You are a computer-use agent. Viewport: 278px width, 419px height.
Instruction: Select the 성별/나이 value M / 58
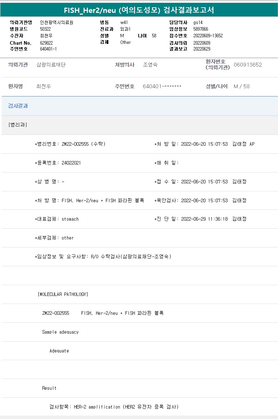[242, 86]
